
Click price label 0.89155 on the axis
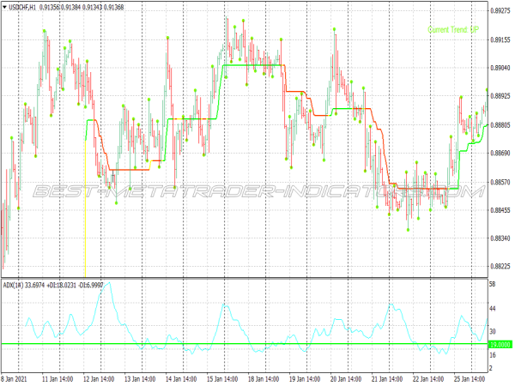click(x=500, y=40)
